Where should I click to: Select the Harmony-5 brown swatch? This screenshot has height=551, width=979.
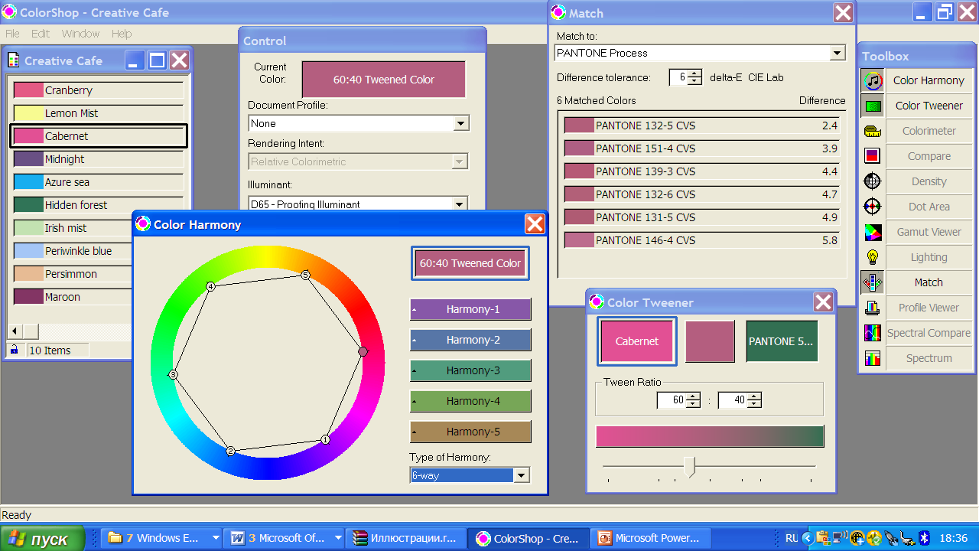470,432
